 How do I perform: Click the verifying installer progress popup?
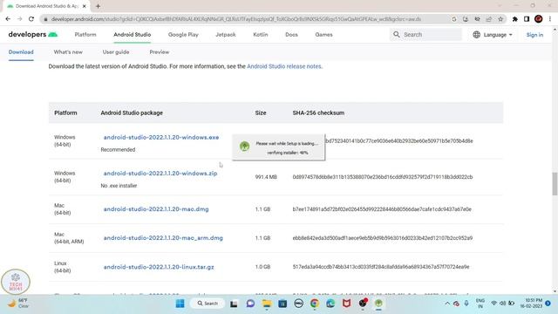(x=278, y=147)
